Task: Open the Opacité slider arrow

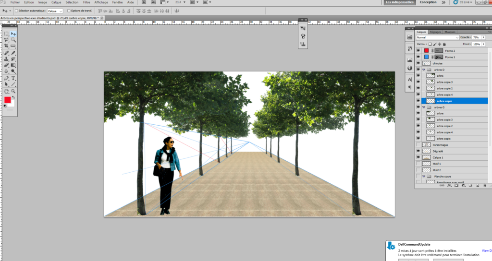Action: pos(483,37)
